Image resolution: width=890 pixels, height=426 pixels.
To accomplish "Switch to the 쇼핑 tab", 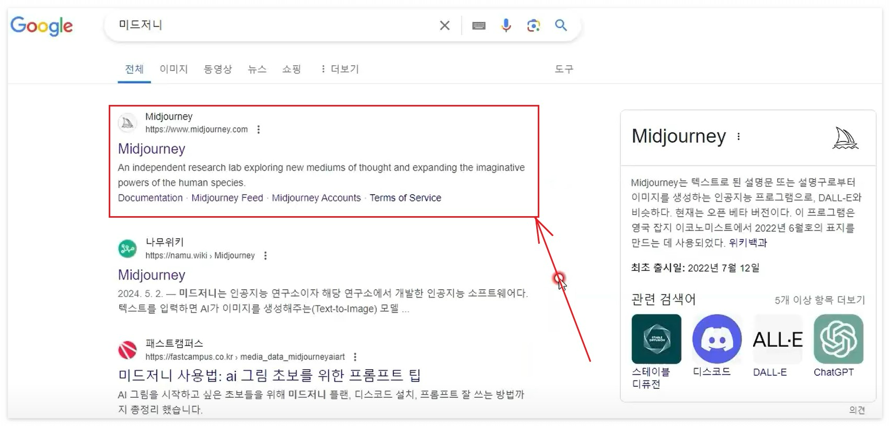I will [x=292, y=69].
